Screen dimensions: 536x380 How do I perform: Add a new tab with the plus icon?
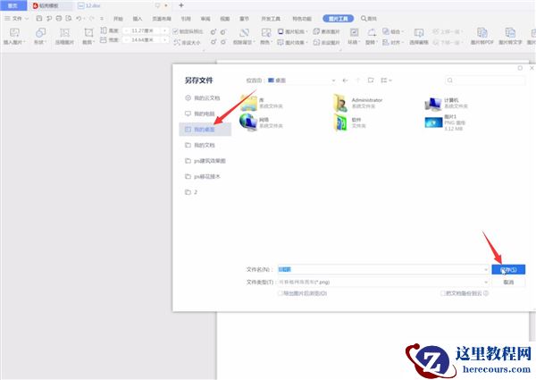point(181,5)
